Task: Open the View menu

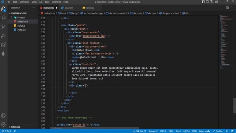Action: tap(34, 2)
